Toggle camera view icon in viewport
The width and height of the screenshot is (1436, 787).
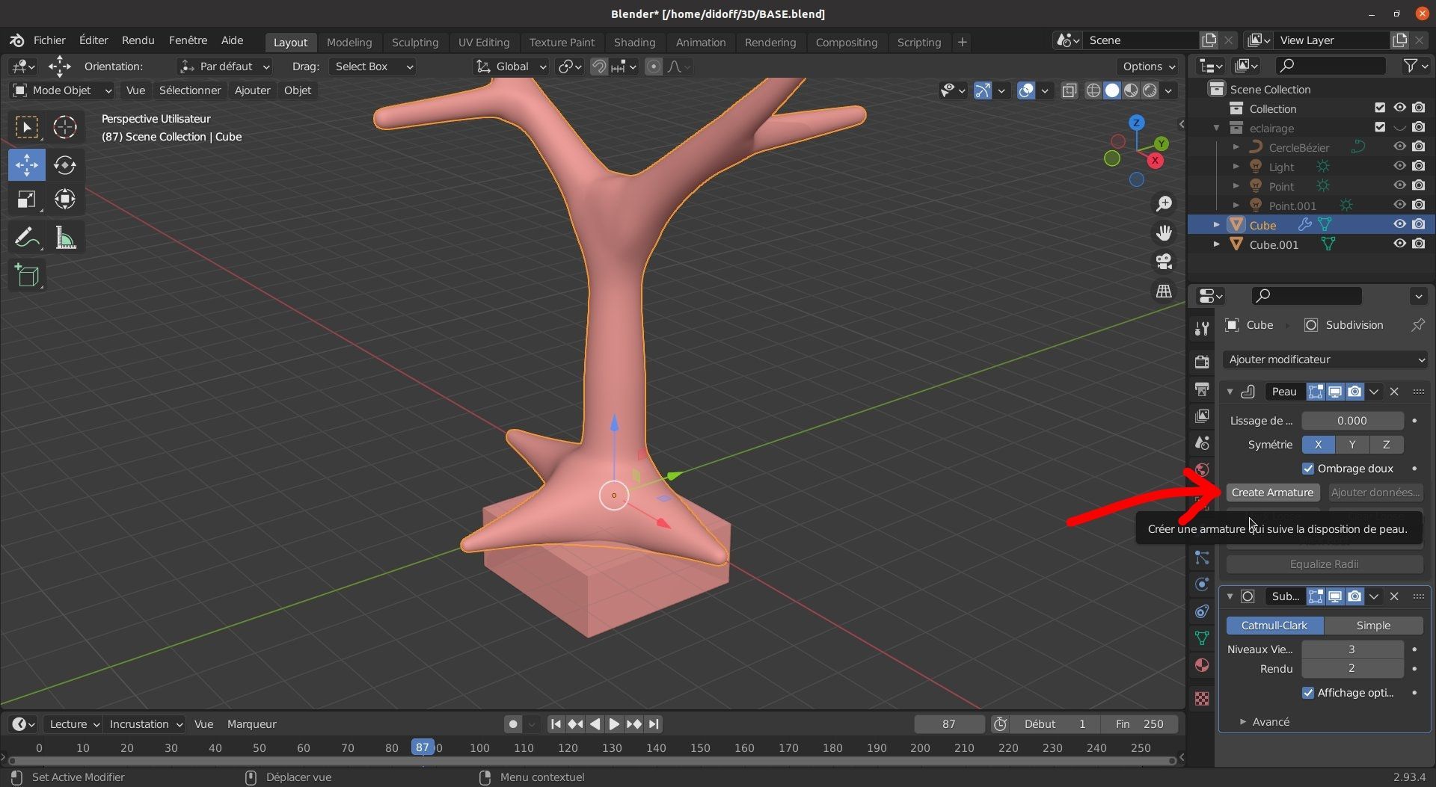[x=1164, y=262]
